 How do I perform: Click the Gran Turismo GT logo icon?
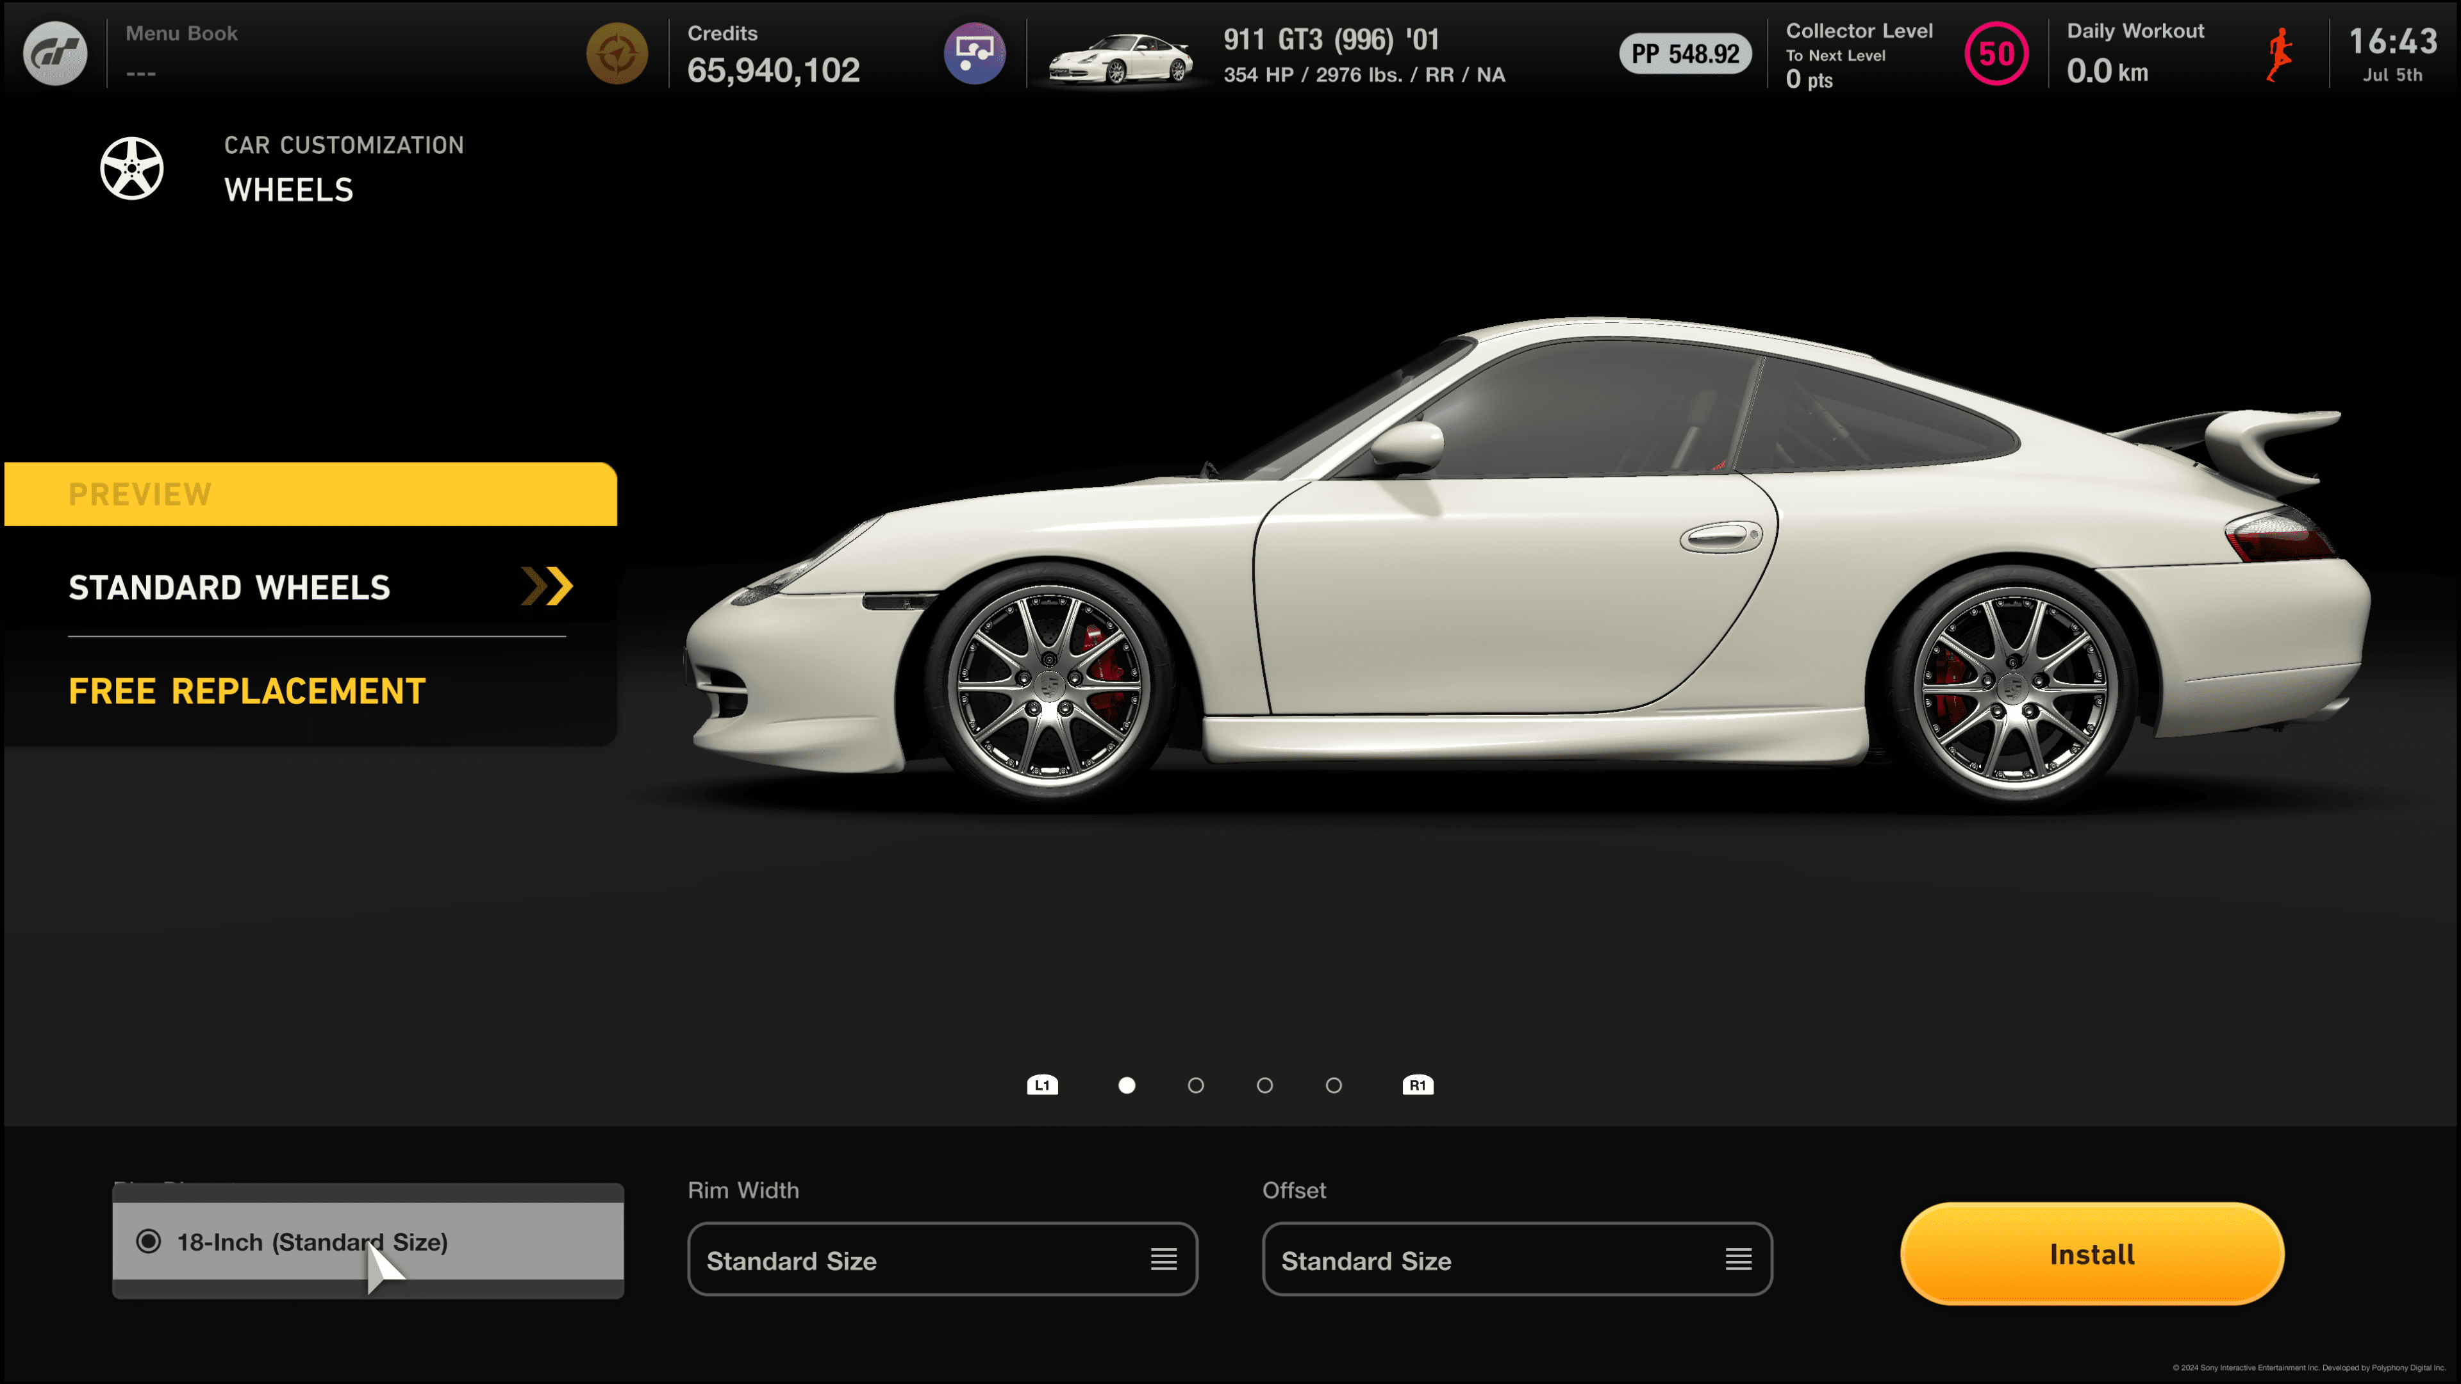[x=54, y=53]
